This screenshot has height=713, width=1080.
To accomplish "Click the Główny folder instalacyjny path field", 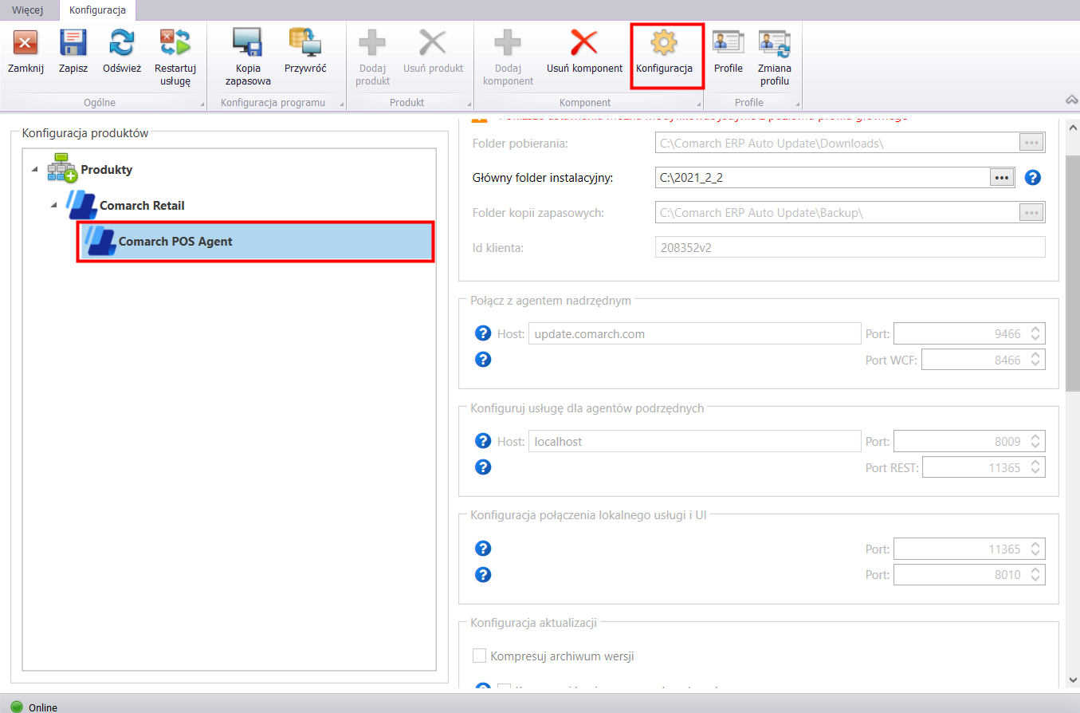I will click(823, 177).
